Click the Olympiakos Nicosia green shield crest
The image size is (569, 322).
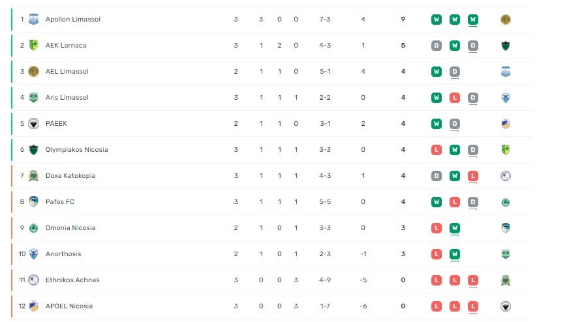click(x=33, y=150)
